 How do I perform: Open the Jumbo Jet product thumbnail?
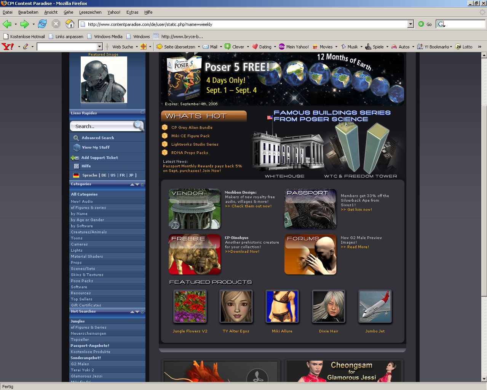pyautogui.click(x=375, y=307)
